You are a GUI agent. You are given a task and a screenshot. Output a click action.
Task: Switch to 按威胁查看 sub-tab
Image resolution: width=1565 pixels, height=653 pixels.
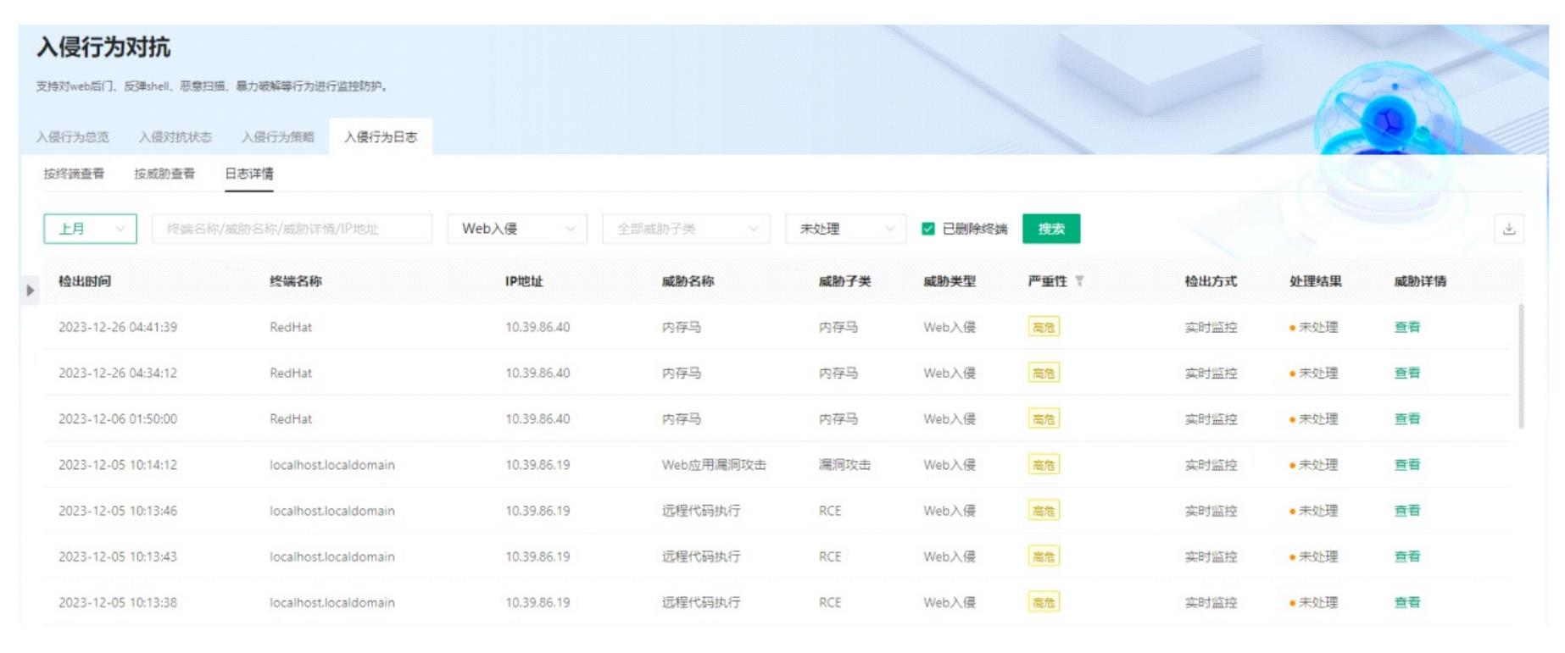tap(164, 174)
